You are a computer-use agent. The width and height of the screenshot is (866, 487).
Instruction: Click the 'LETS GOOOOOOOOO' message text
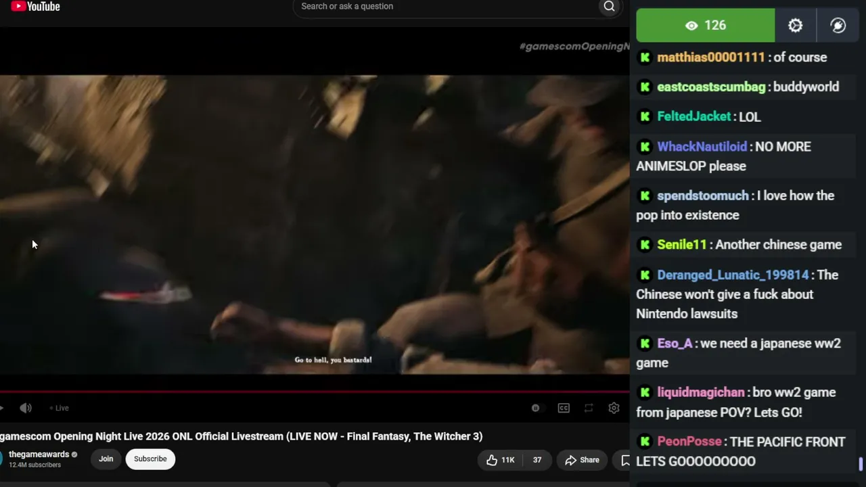point(696,461)
